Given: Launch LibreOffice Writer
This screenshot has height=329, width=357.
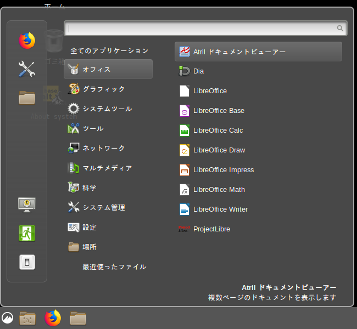Looking at the screenshot, I should point(258,209).
